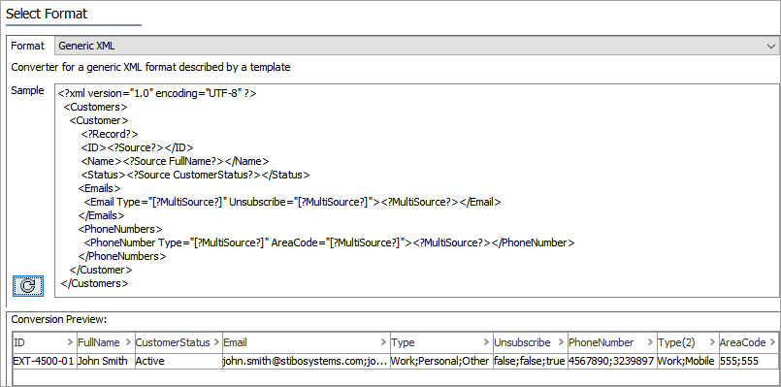The height and width of the screenshot is (387, 781).
Task: Select the EXT-4500-01 cell
Action: point(44,361)
